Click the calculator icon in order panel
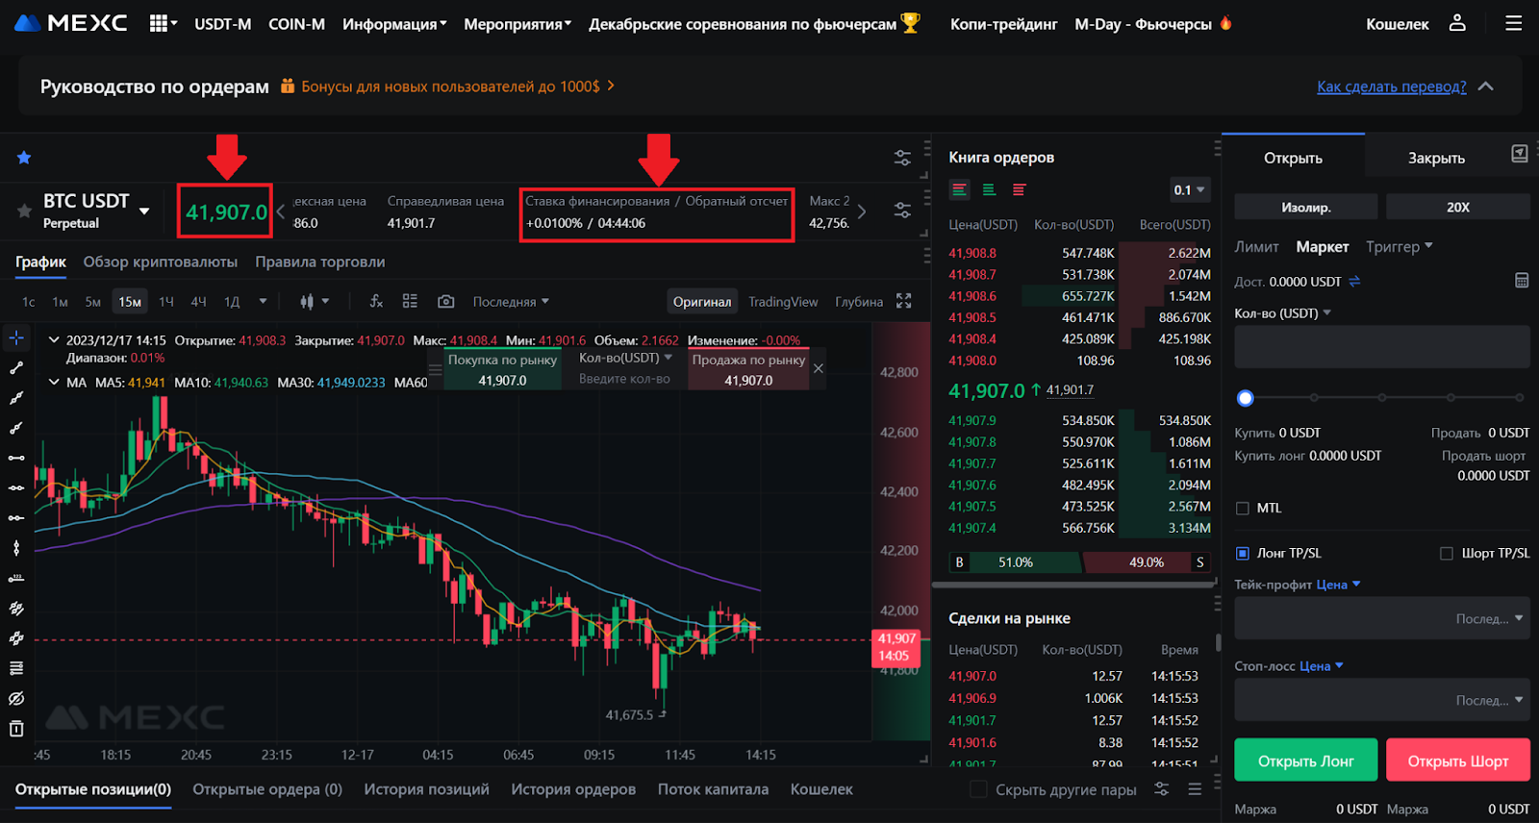Screen dimensions: 1539x823 coord(1521,281)
